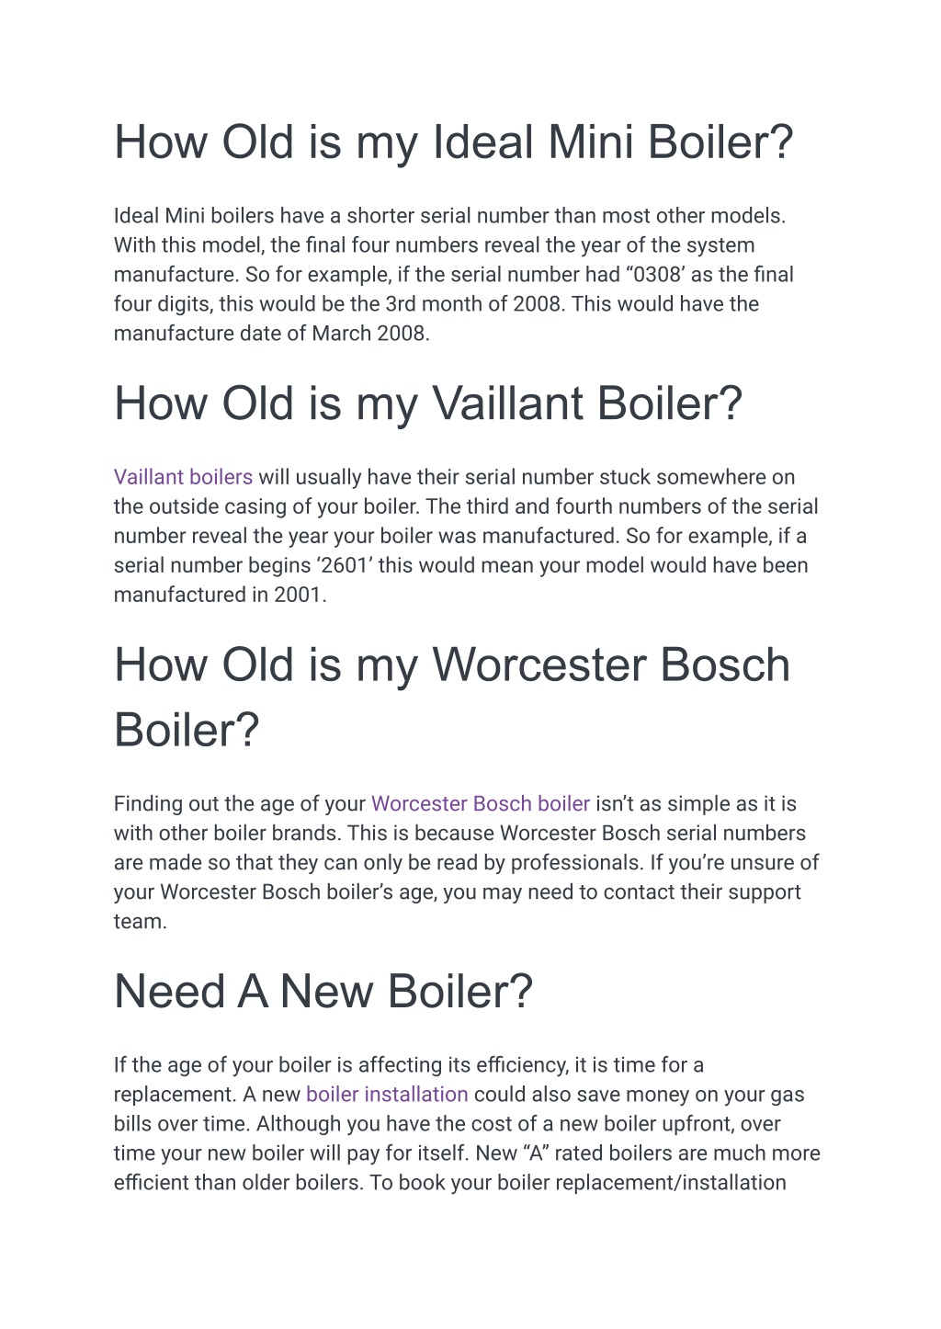Click the "manufactured in 2001" sentence
The height and width of the screenshot is (1329, 941).
[x=220, y=594]
